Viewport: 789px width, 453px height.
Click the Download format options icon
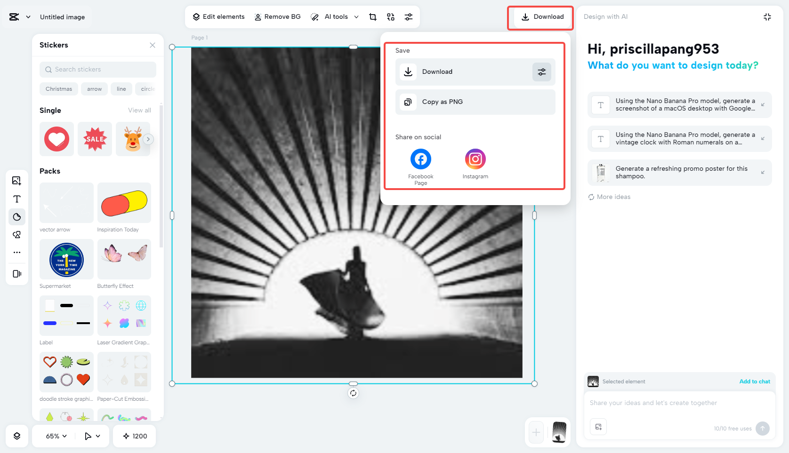click(x=541, y=72)
